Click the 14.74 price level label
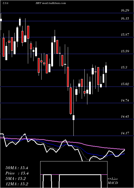The image size is (134, 188). click(125, 100)
